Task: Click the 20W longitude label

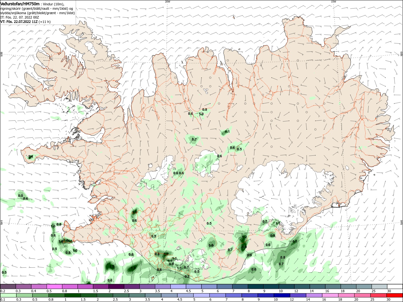Action: [167, 2]
